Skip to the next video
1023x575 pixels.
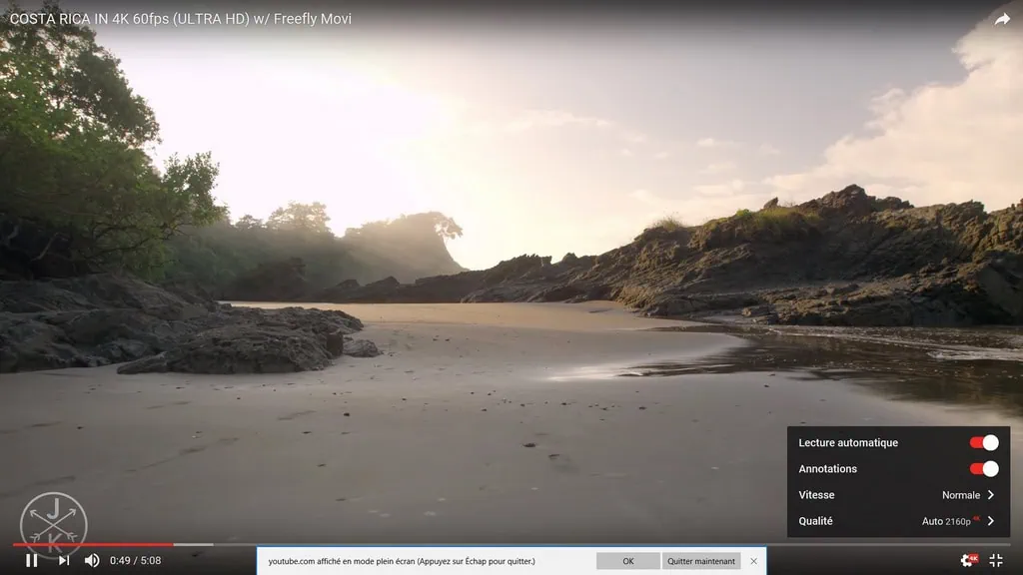click(63, 560)
